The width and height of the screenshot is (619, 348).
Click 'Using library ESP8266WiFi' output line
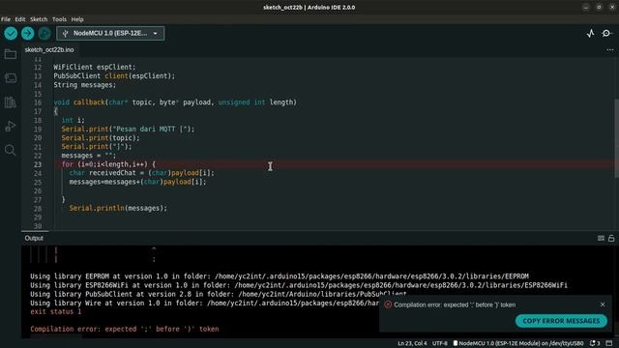pyautogui.click(x=299, y=285)
